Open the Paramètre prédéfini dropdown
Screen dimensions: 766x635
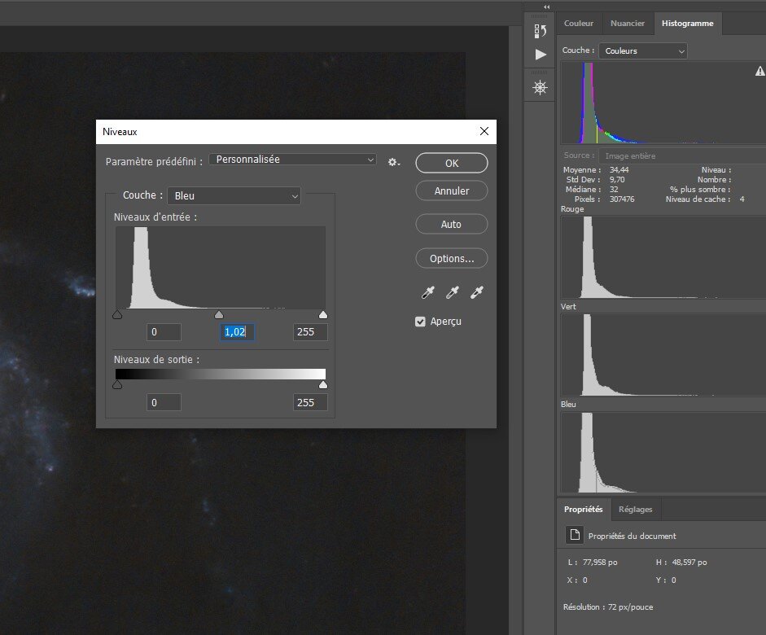(292, 160)
